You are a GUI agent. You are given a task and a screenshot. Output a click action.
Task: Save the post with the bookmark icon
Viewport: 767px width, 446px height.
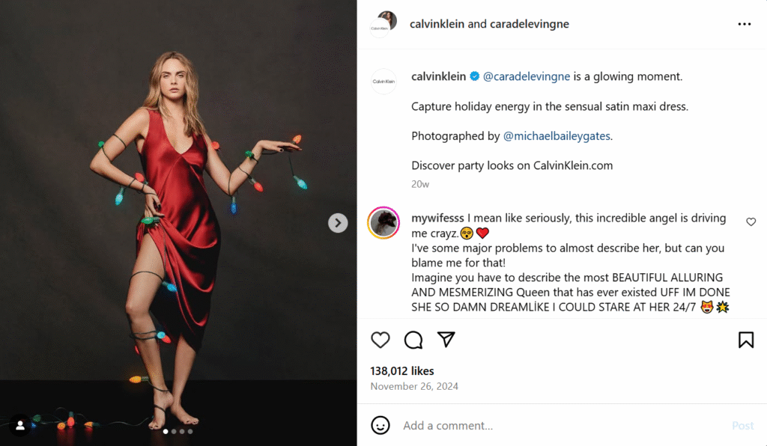746,339
